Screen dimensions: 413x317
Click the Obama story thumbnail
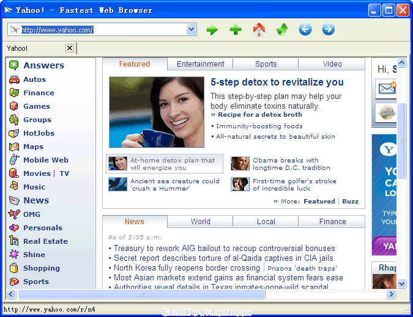coord(240,163)
